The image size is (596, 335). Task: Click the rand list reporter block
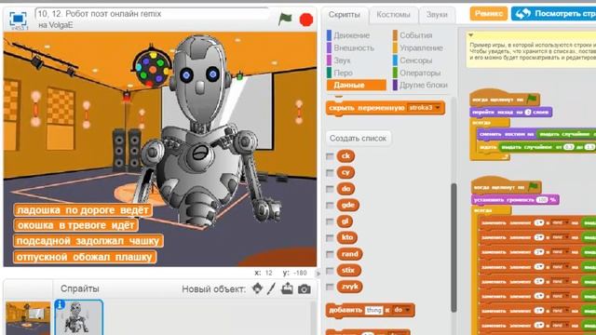349,254
